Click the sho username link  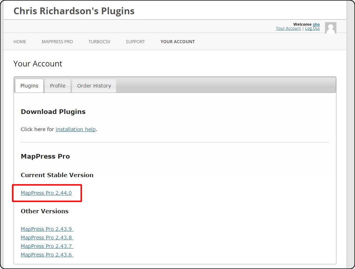click(x=316, y=24)
